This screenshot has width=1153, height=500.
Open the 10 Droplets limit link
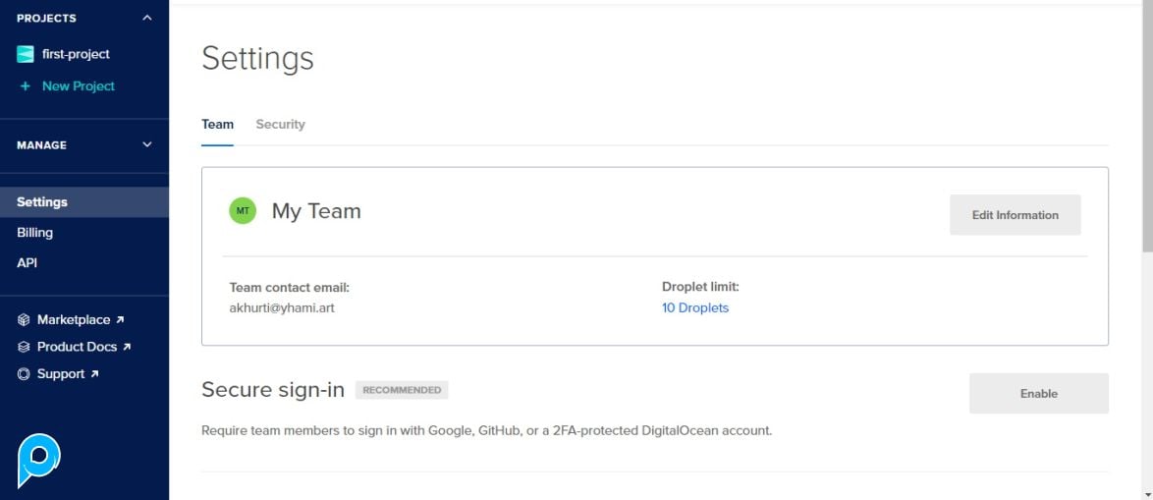click(695, 308)
